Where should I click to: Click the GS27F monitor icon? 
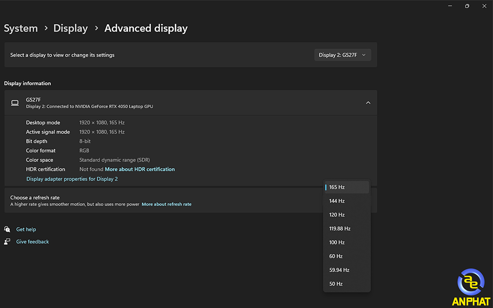pyautogui.click(x=15, y=103)
